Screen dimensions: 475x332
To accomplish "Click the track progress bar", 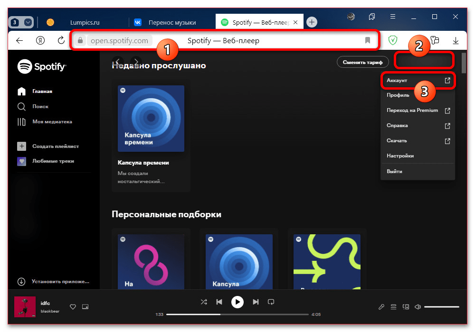I will click(x=237, y=314).
